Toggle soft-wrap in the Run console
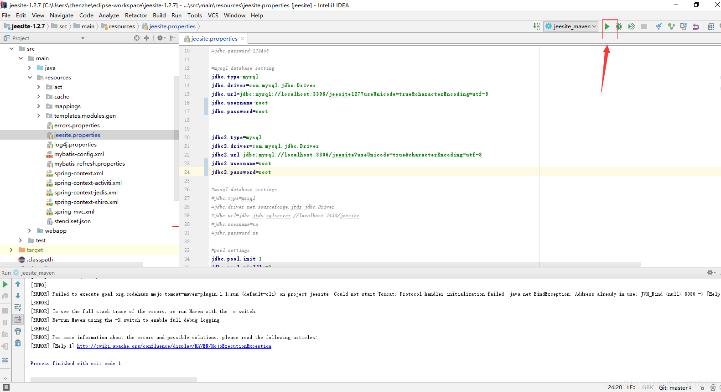 tap(18, 308)
